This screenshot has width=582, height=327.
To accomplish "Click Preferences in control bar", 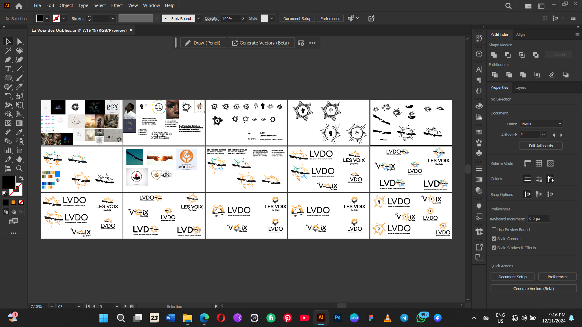I will tap(330, 18).
